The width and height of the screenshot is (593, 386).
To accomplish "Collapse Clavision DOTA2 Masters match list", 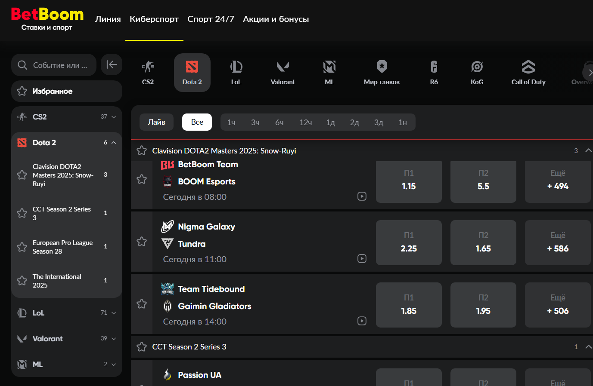I will point(588,150).
